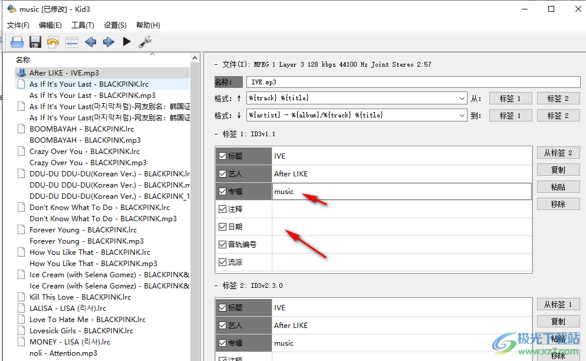The width and height of the screenshot is (586, 361).
Task: Open the 设置(S) menu
Action: [x=115, y=25]
